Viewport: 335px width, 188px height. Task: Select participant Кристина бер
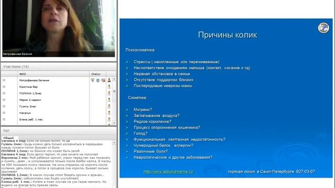[x=28, y=87]
